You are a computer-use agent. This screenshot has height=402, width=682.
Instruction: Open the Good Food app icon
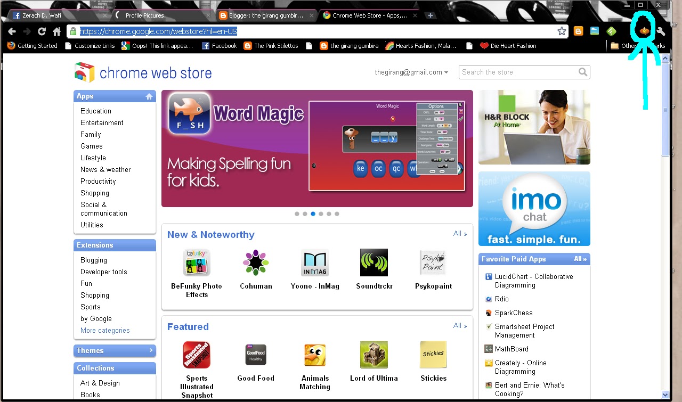click(256, 355)
